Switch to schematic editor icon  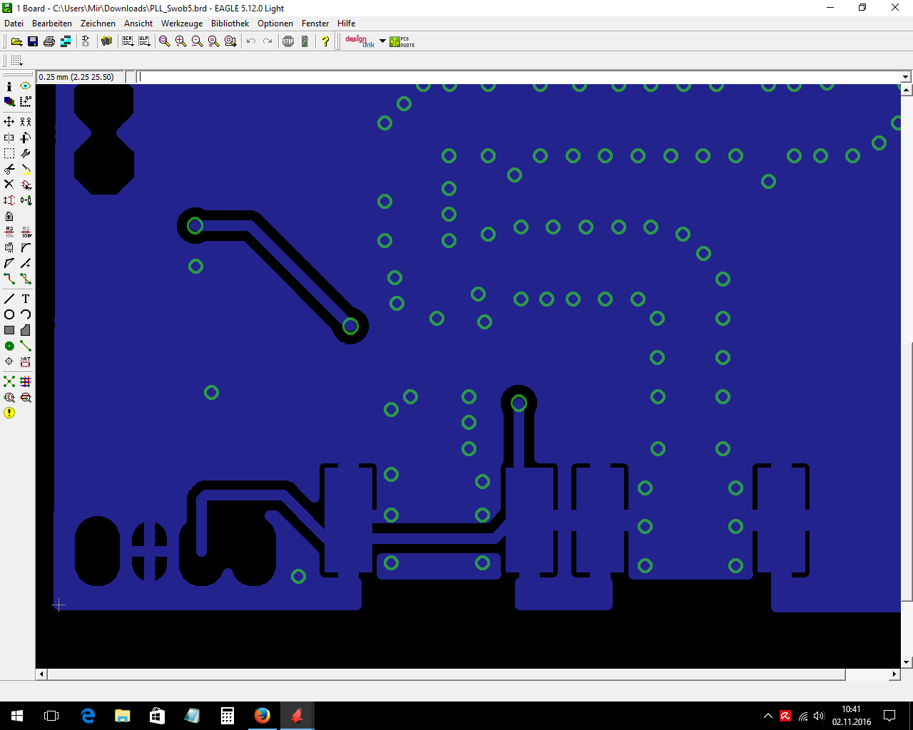point(86,41)
